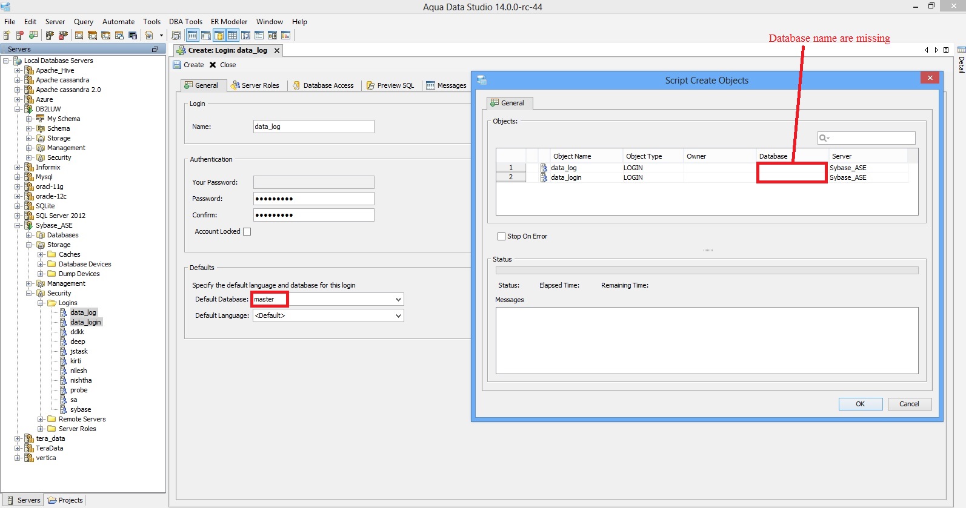966x508 pixels.
Task: Click the Confirm password field
Action: pos(313,215)
